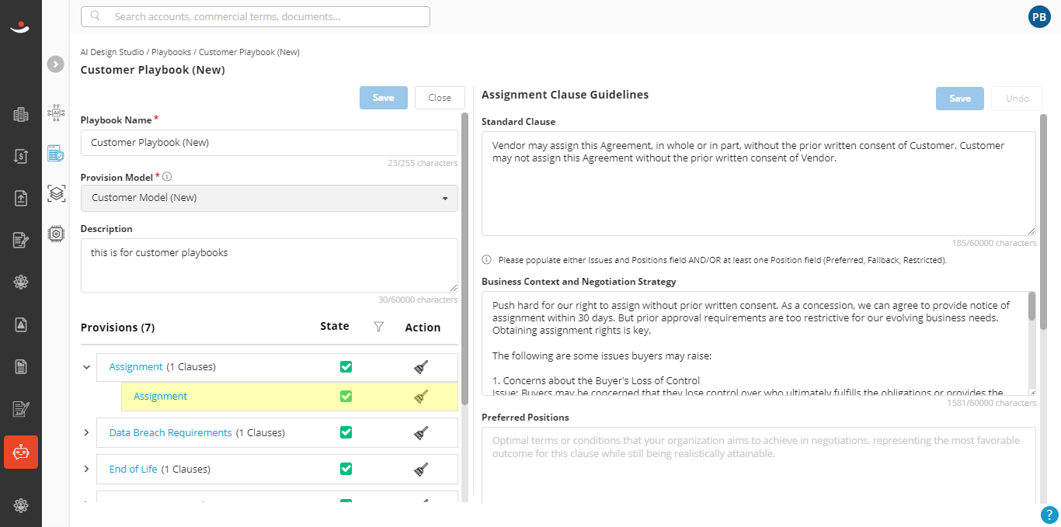Click the Standard Clause text area
The width and height of the screenshot is (1061, 527).
click(x=759, y=183)
